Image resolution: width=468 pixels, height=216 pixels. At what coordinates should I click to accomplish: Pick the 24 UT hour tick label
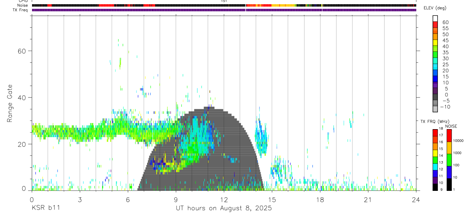point(416,200)
